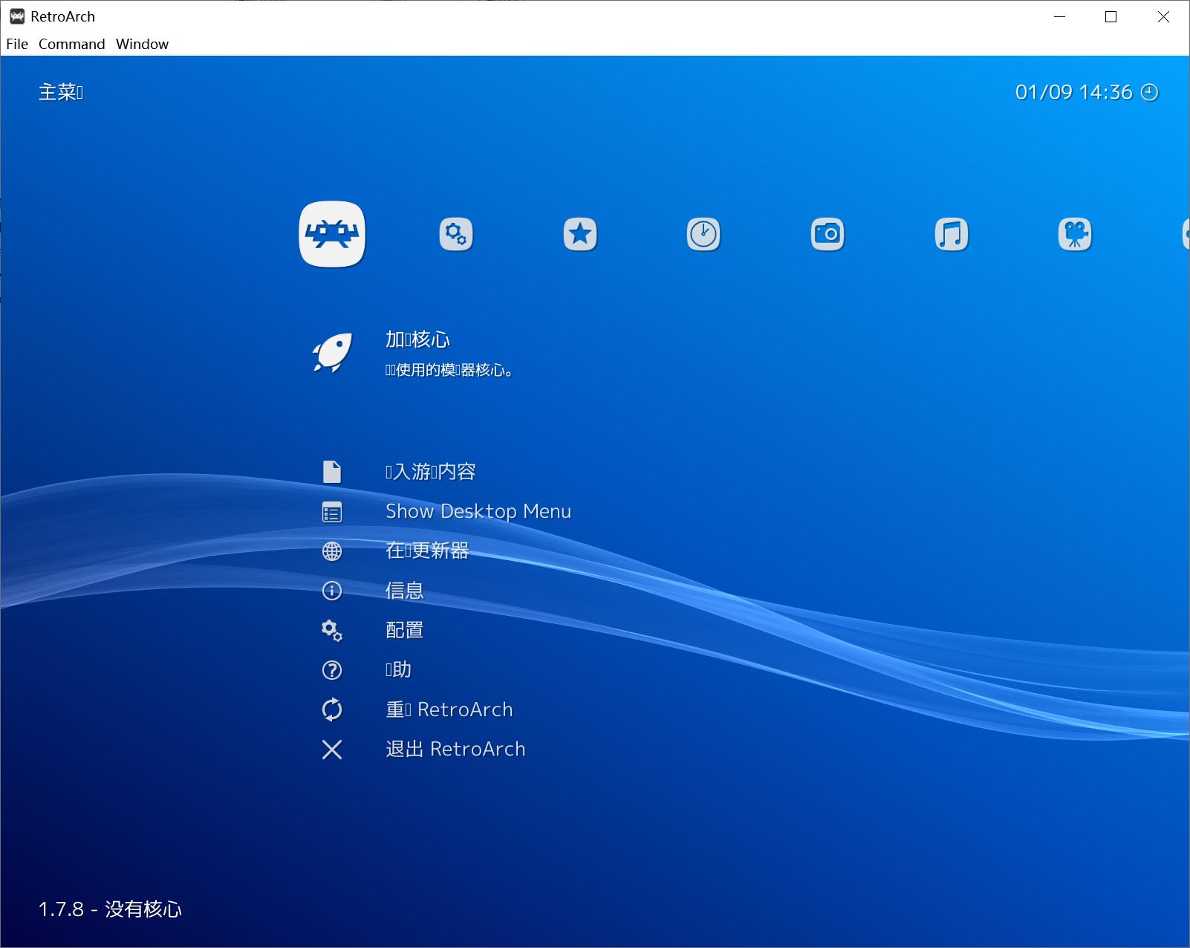Select 载入游戏内容 to load content
Screen dimensions: 1190x948
431,471
